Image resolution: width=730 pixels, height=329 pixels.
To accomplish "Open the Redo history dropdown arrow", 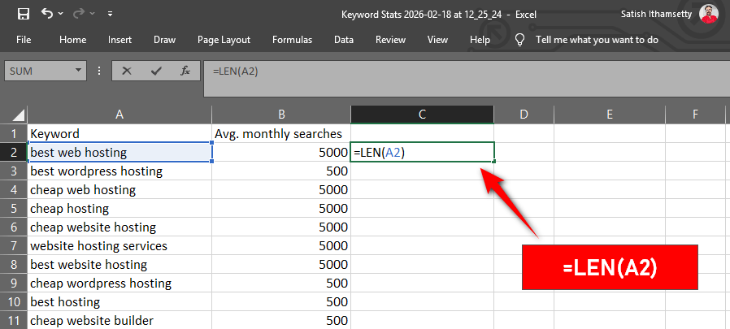I will pos(92,14).
